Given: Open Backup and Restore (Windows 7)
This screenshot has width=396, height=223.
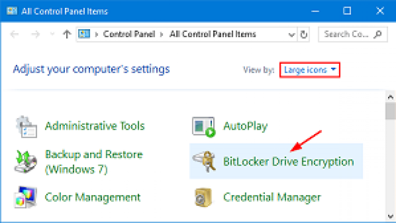Looking at the screenshot, I should [x=93, y=162].
